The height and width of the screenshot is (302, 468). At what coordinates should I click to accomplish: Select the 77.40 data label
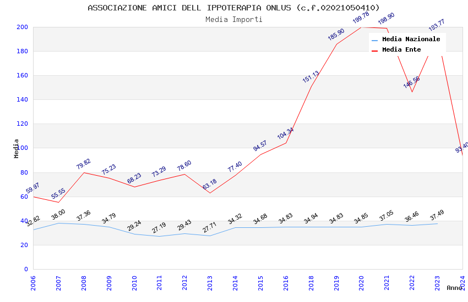[235, 166]
